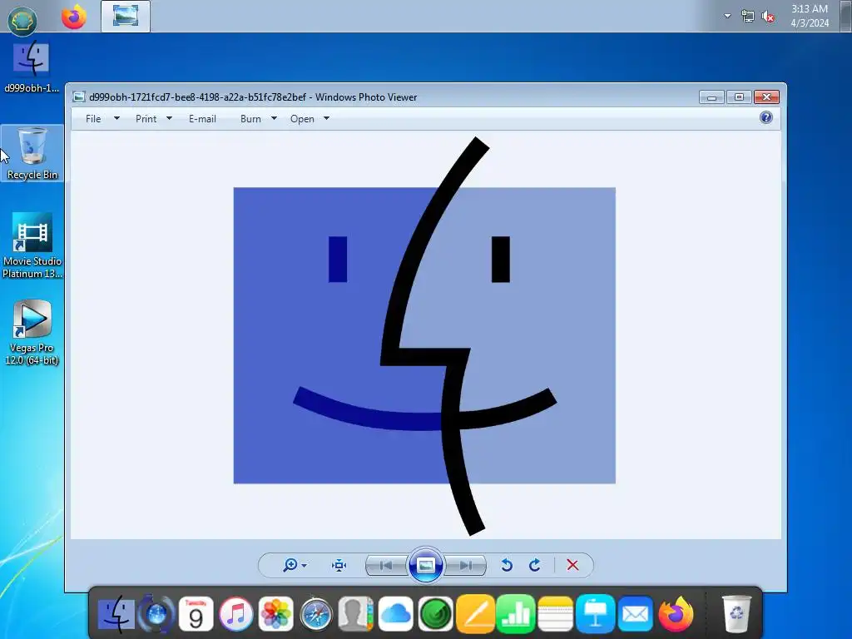This screenshot has height=639, width=852.
Task: Click the displayed Finder face image
Action: pyautogui.click(x=424, y=336)
